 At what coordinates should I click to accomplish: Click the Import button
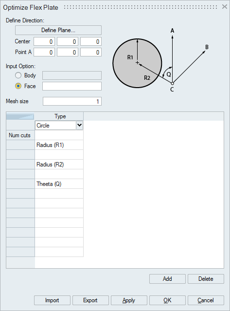tap(52, 300)
